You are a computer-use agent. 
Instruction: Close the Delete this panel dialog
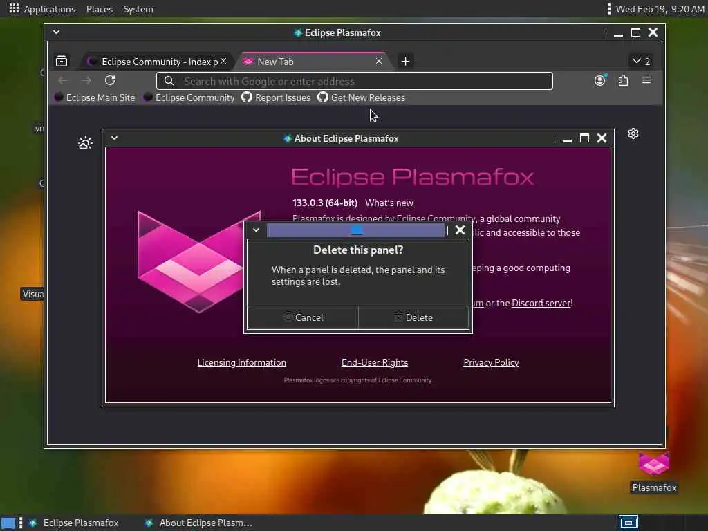tap(460, 230)
